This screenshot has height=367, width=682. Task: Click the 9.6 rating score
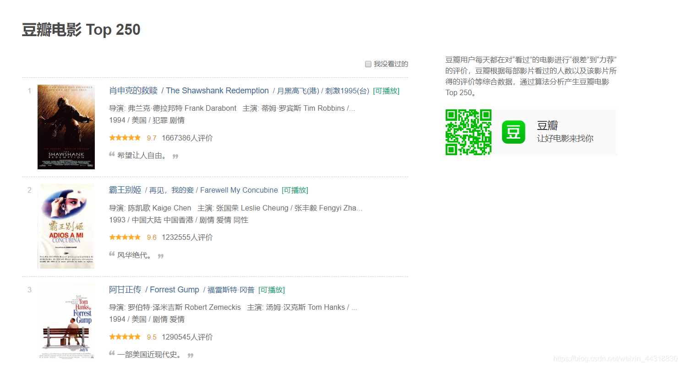point(152,237)
